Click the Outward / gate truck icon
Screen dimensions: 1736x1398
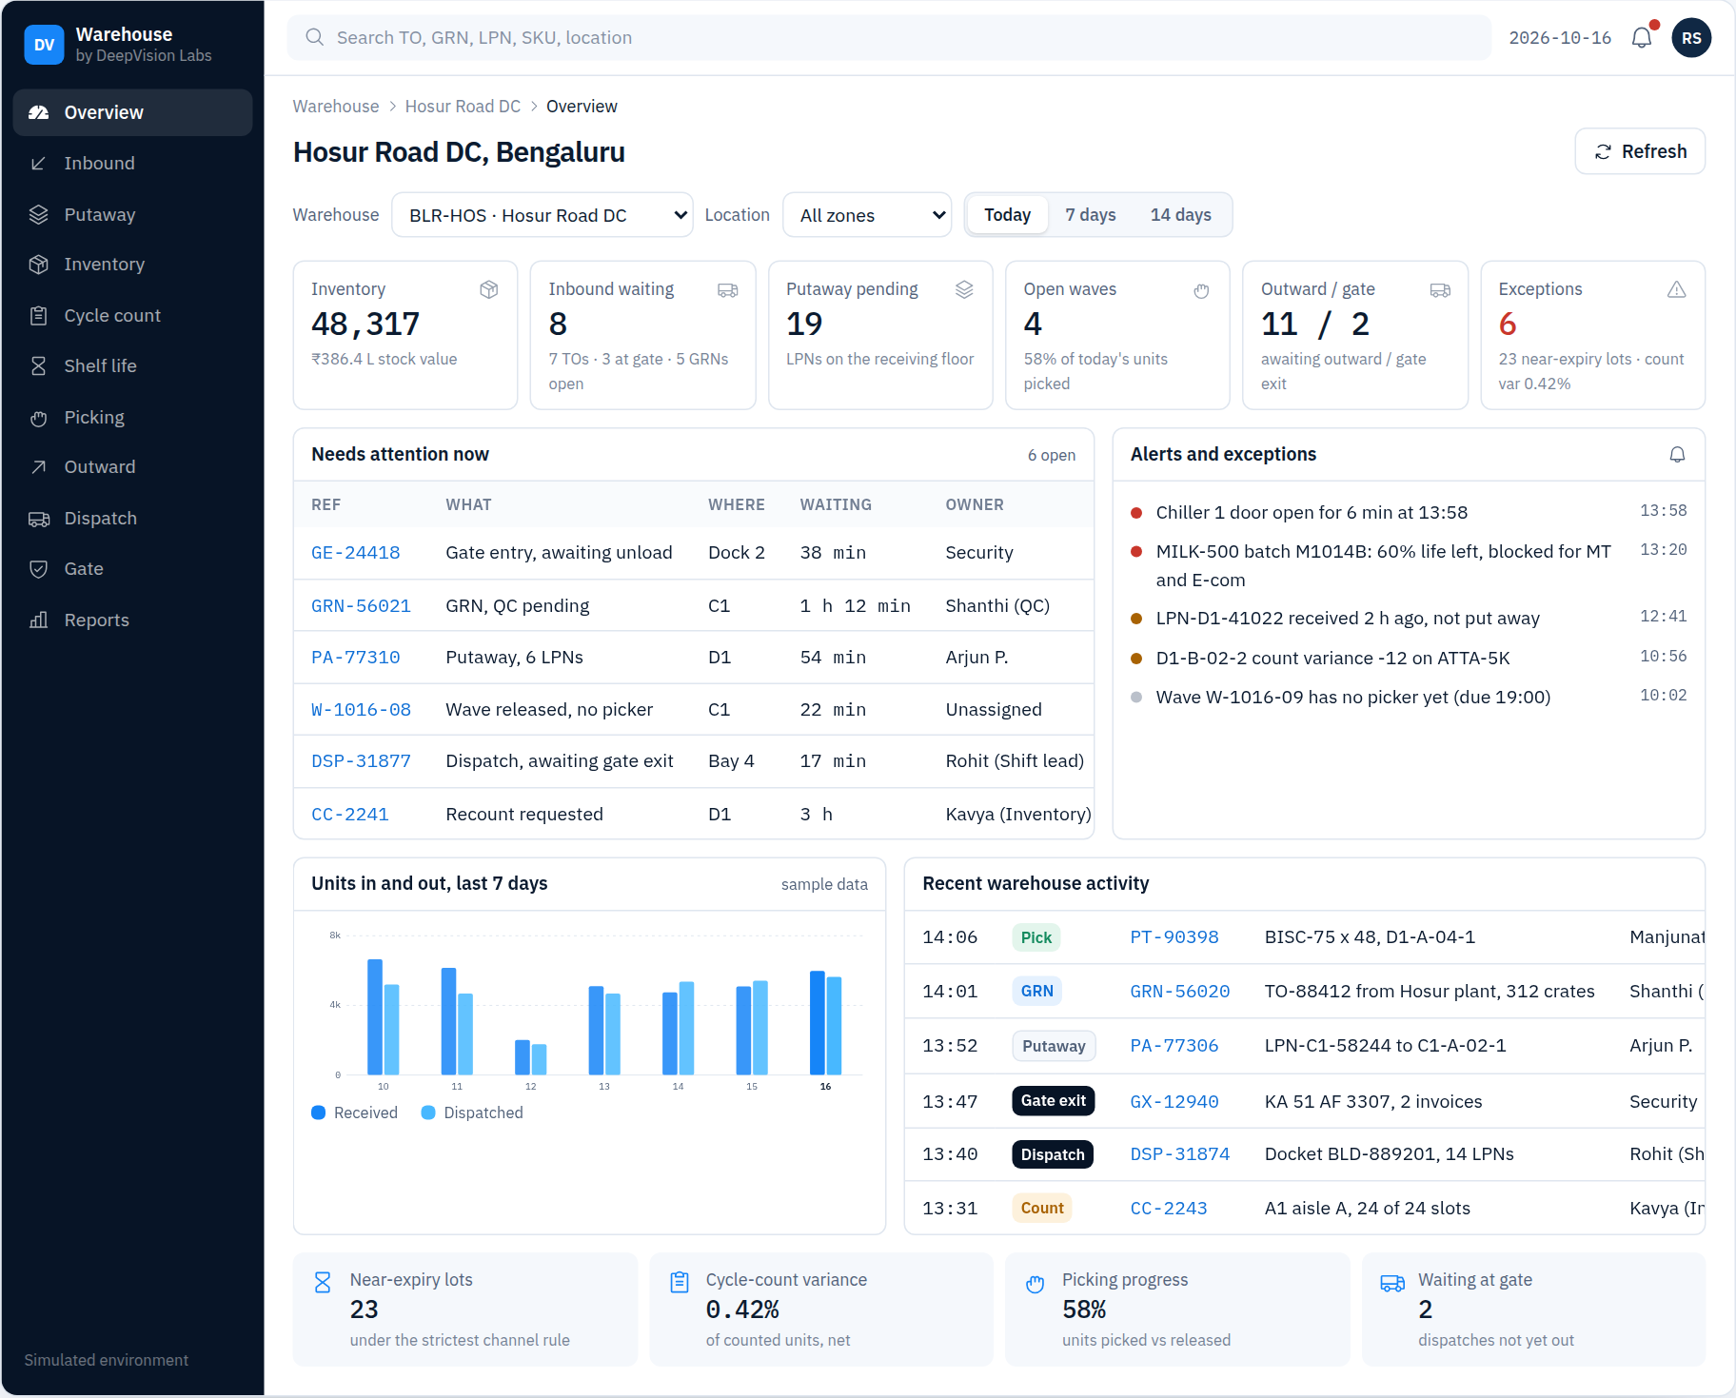[x=1440, y=290]
